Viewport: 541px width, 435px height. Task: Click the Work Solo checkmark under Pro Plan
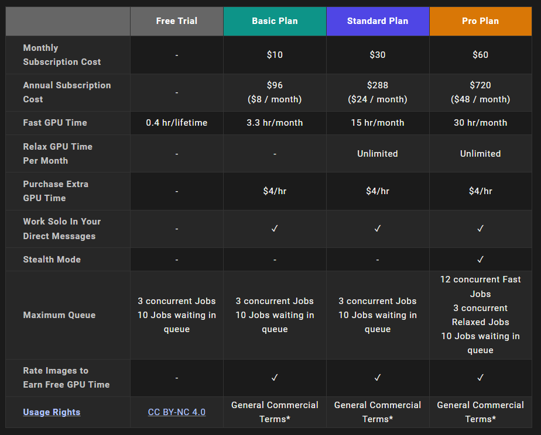pos(480,229)
